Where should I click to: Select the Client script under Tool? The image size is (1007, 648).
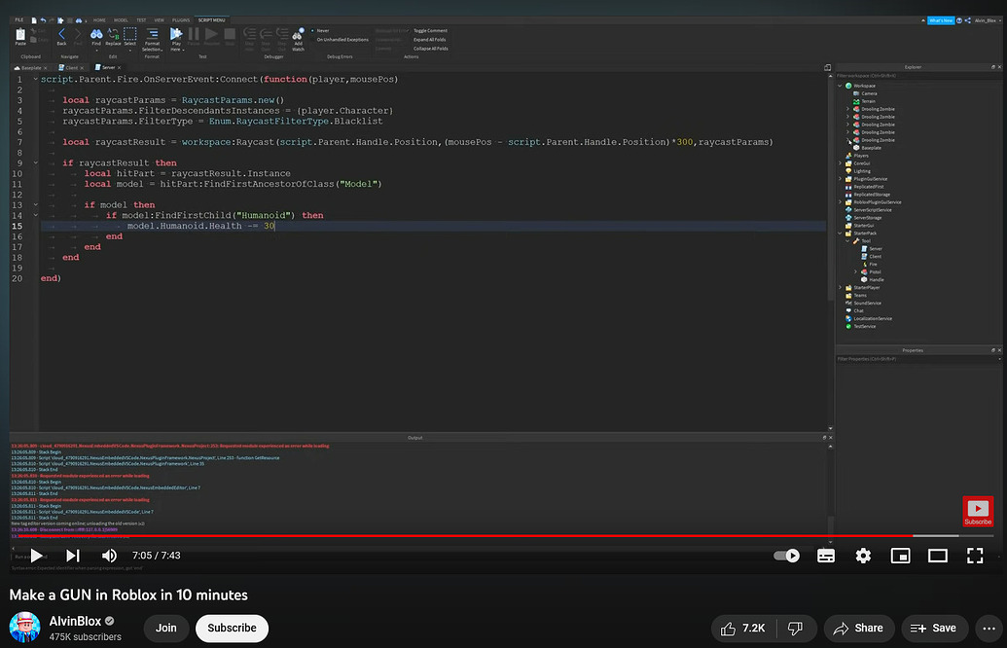coord(872,256)
